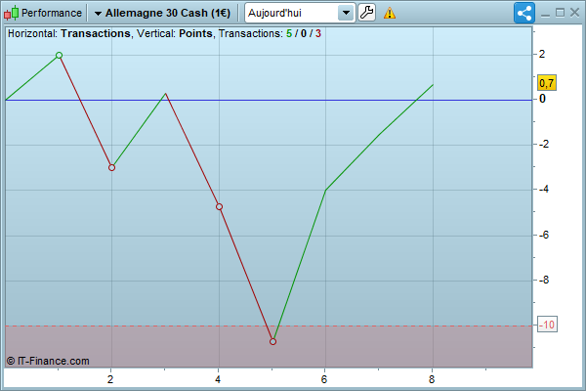Click the green circle marker at peak 2
The image size is (586, 391).
59,56
